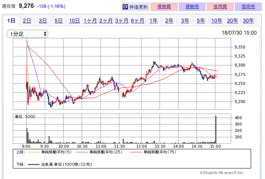Click the 13:00 time axis label
The width and height of the screenshot is (265, 179).
tap(142, 146)
